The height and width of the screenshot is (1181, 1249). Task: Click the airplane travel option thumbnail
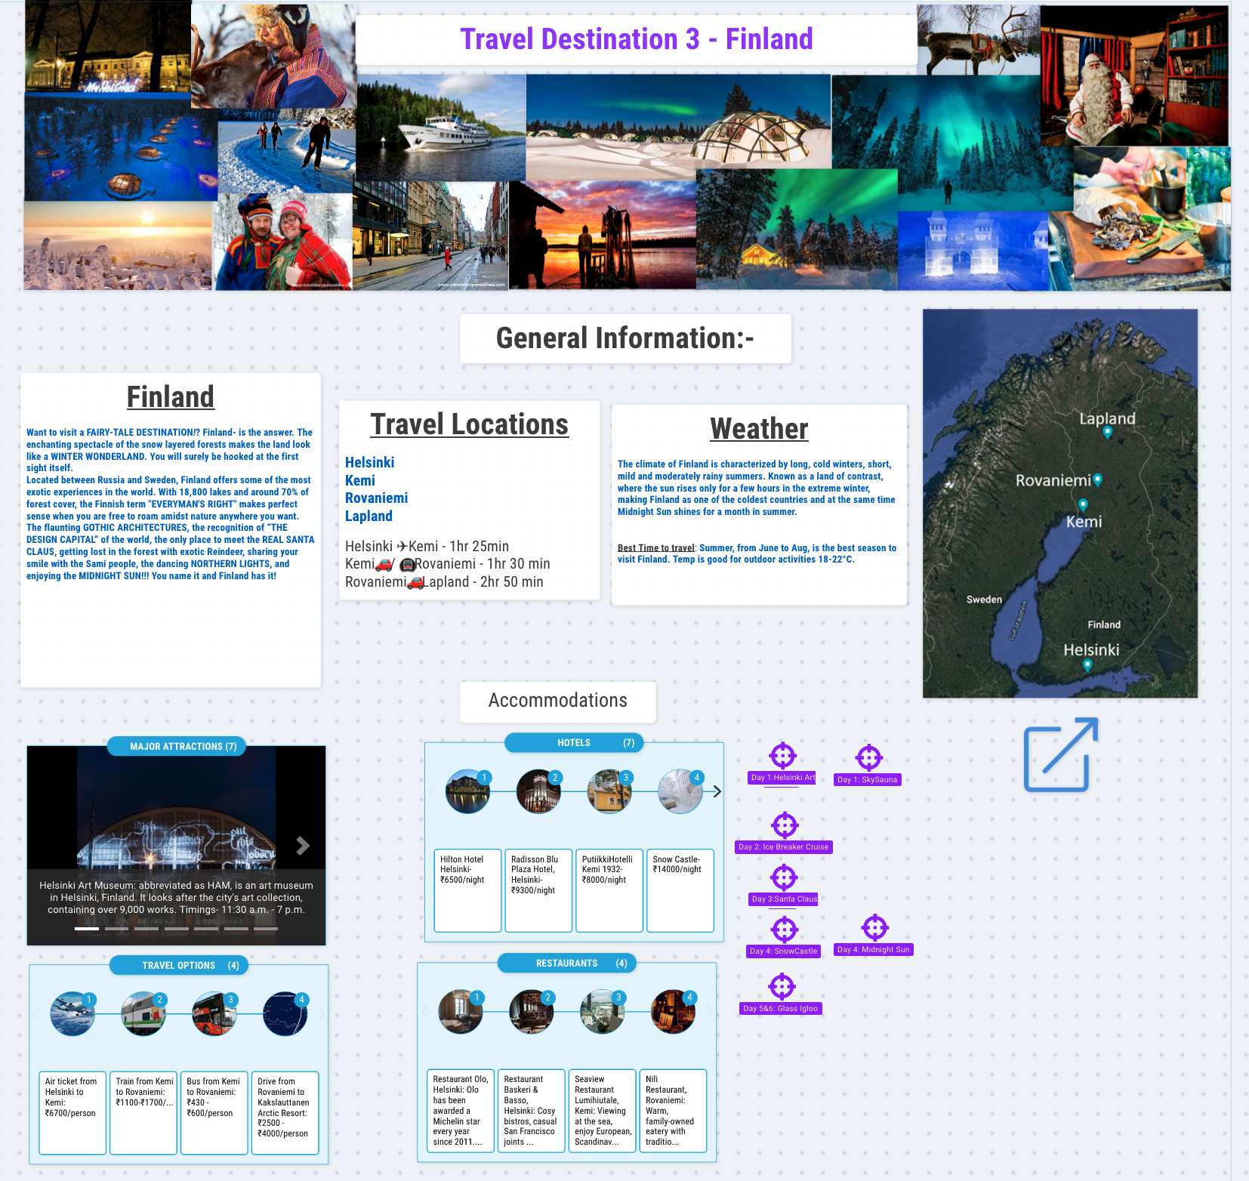(72, 1014)
